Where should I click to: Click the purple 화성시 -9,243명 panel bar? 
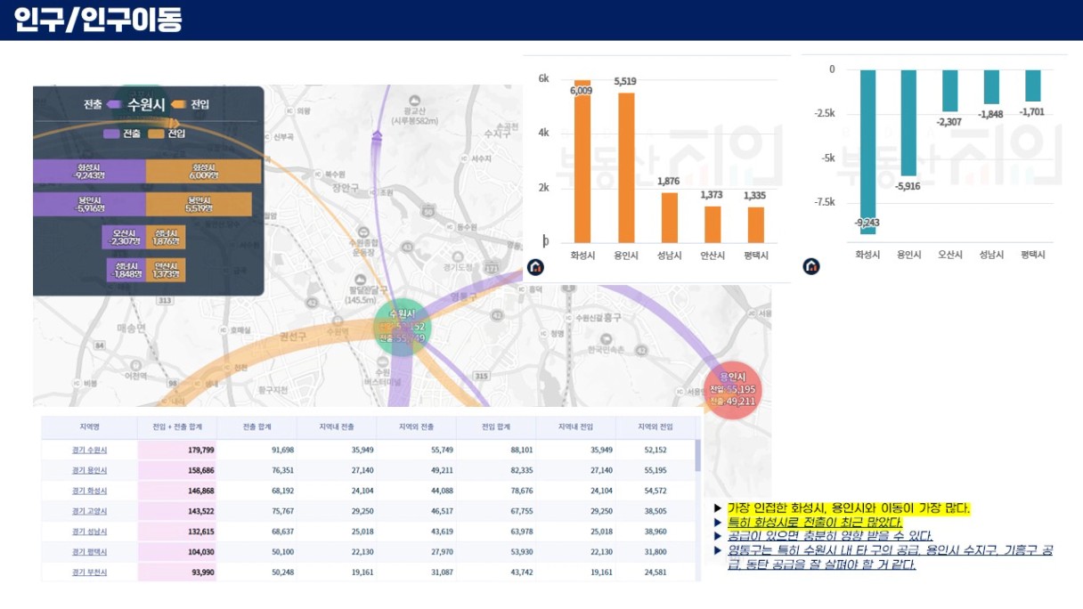pos(89,171)
